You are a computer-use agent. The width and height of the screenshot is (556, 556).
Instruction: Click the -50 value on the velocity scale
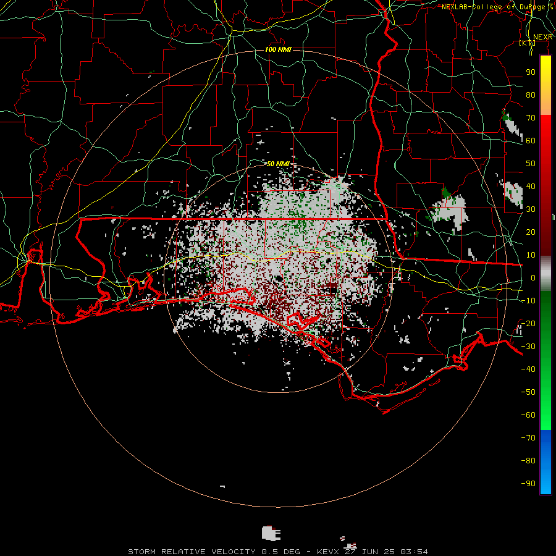pyautogui.click(x=528, y=392)
